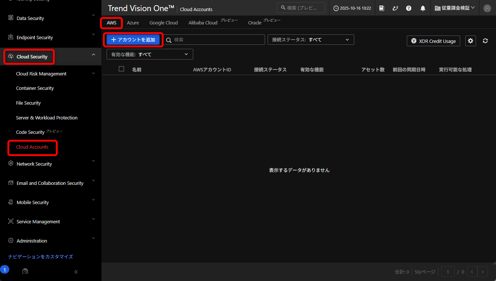Open notifications bell icon
496x281 pixels.
point(423,8)
